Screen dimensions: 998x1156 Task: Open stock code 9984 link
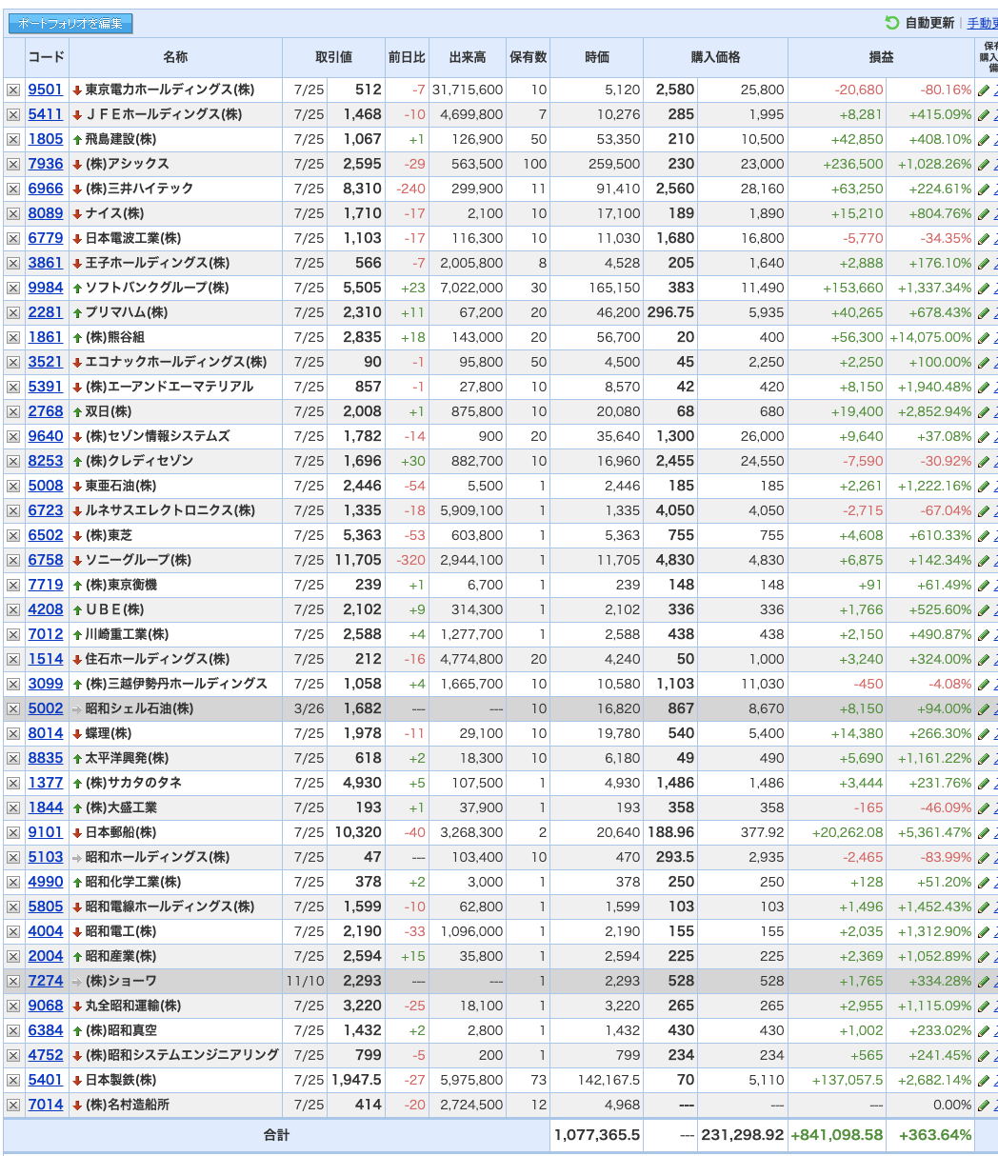tap(46, 288)
